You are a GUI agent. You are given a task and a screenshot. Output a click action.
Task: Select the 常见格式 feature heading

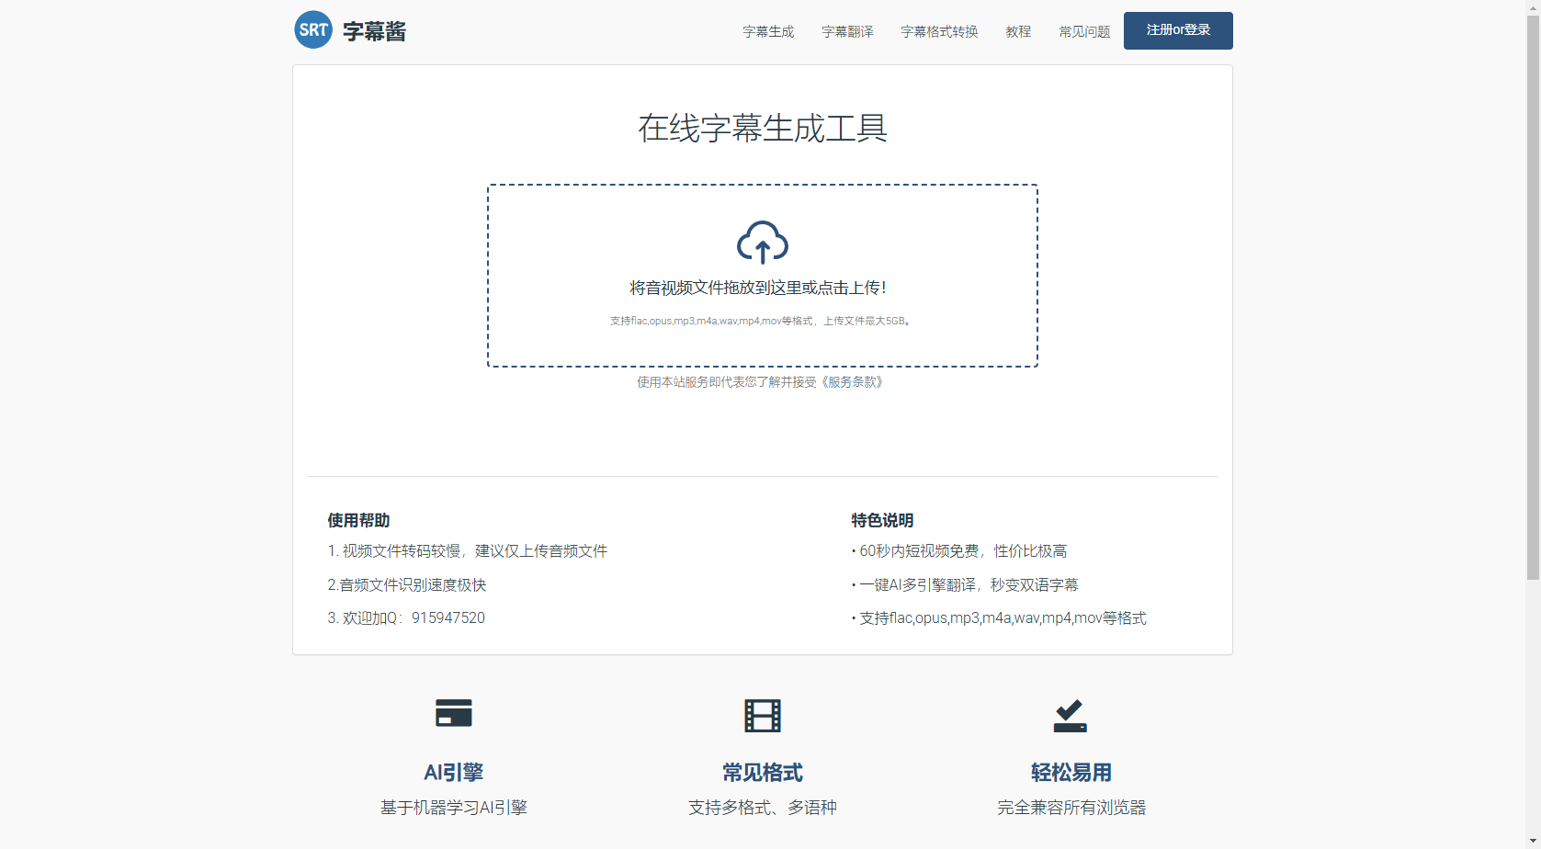(x=762, y=773)
